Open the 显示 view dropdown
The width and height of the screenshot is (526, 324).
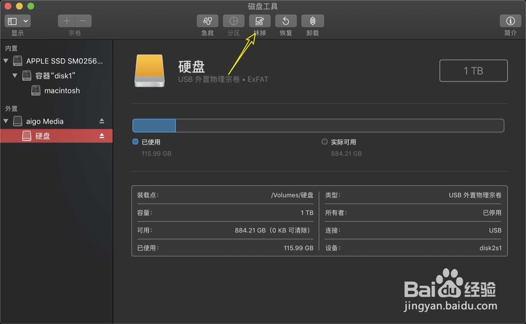25,21
